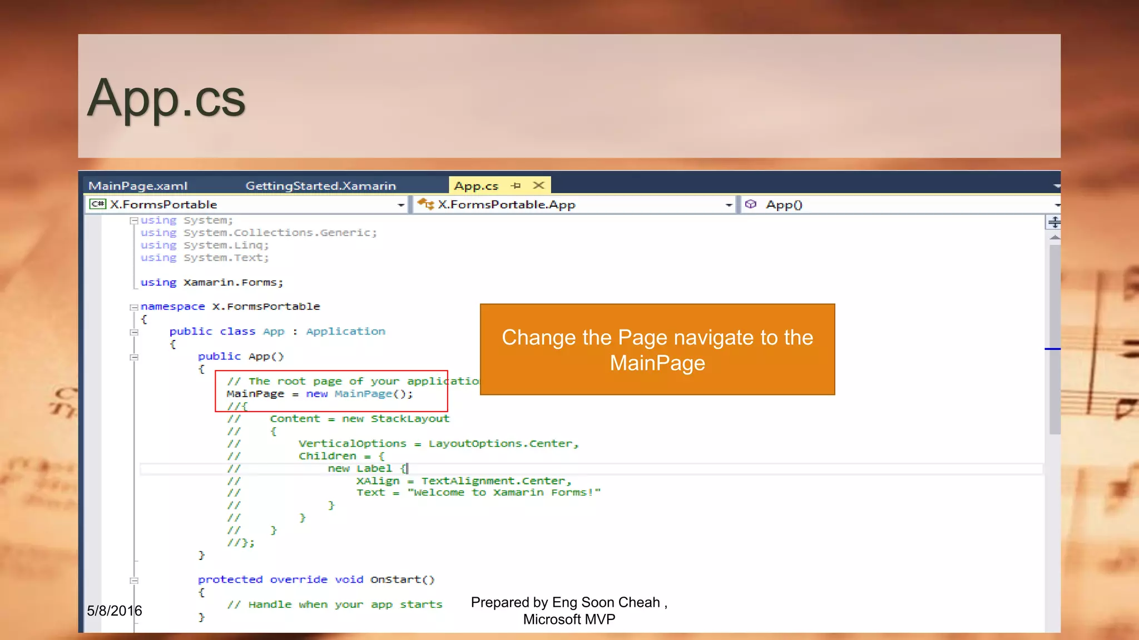Open the X.FormsPortable project dropdown
This screenshot has width=1139, height=640.
click(x=401, y=205)
